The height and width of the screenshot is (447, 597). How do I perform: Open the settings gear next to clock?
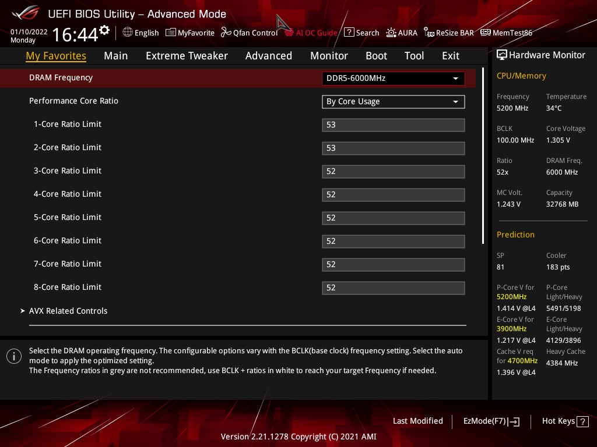pos(104,30)
